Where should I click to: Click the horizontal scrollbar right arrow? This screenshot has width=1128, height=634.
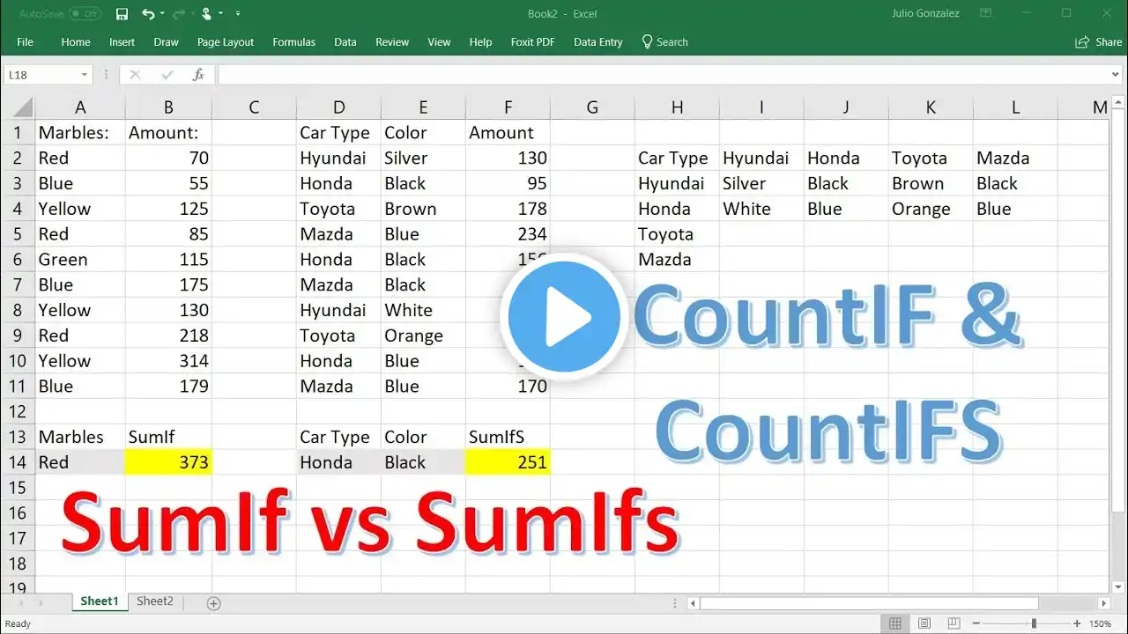point(1104,603)
